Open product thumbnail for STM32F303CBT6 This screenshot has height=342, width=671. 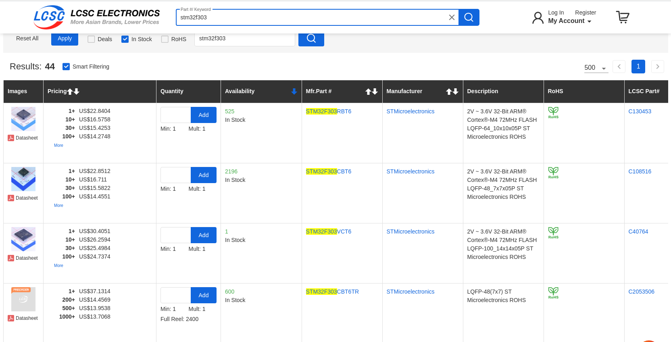[23, 179]
